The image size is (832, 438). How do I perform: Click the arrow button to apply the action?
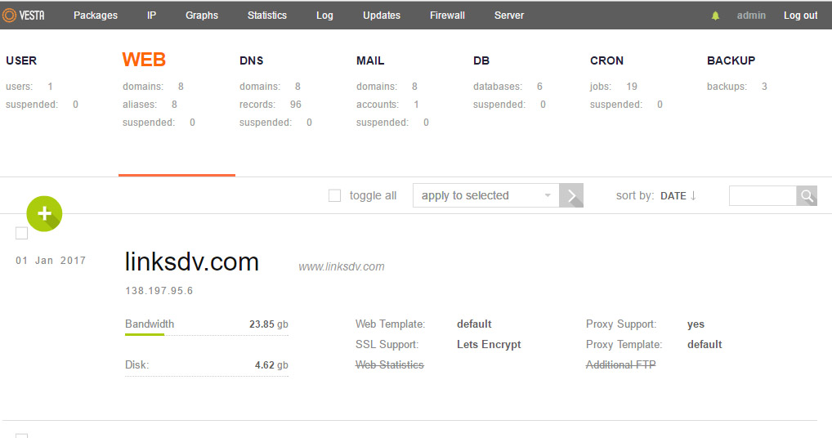click(571, 195)
